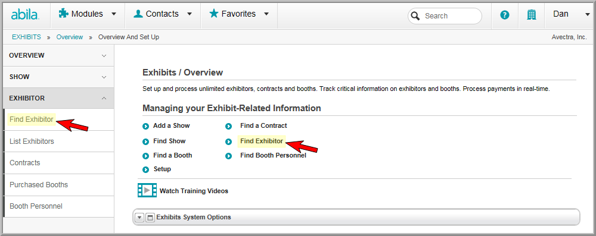Open the Contacts dropdown menu
The width and height of the screenshot is (596, 236).
(x=163, y=14)
